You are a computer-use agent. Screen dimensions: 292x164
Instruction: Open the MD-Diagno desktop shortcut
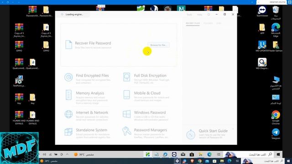[x=262, y=64]
